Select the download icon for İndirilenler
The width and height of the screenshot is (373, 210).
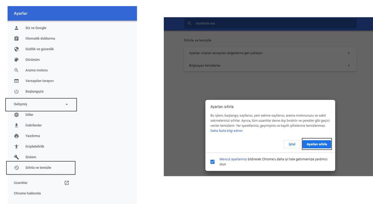pyautogui.click(x=16, y=125)
